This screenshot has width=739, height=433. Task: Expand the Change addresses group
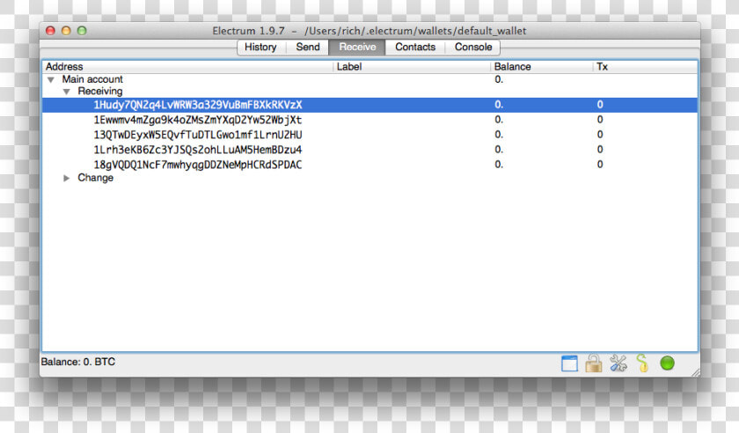click(67, 178)
